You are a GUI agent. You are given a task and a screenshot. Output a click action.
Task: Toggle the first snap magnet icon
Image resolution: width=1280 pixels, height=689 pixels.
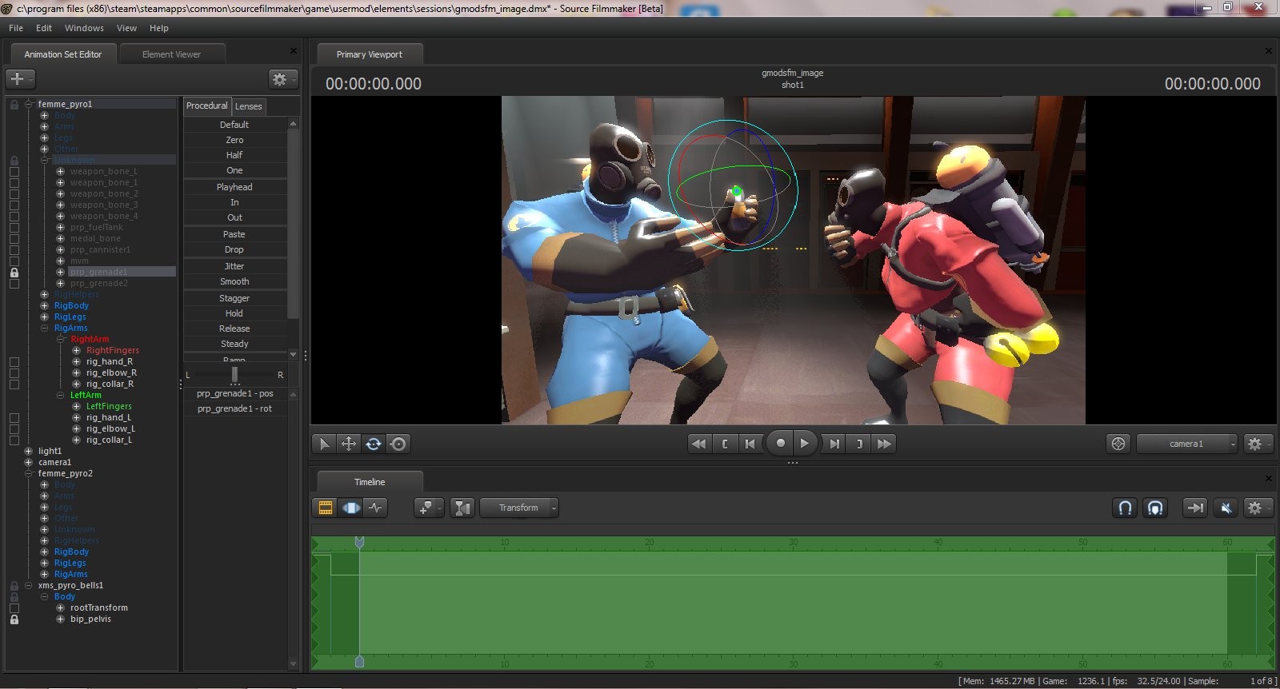coord(1125,508)
